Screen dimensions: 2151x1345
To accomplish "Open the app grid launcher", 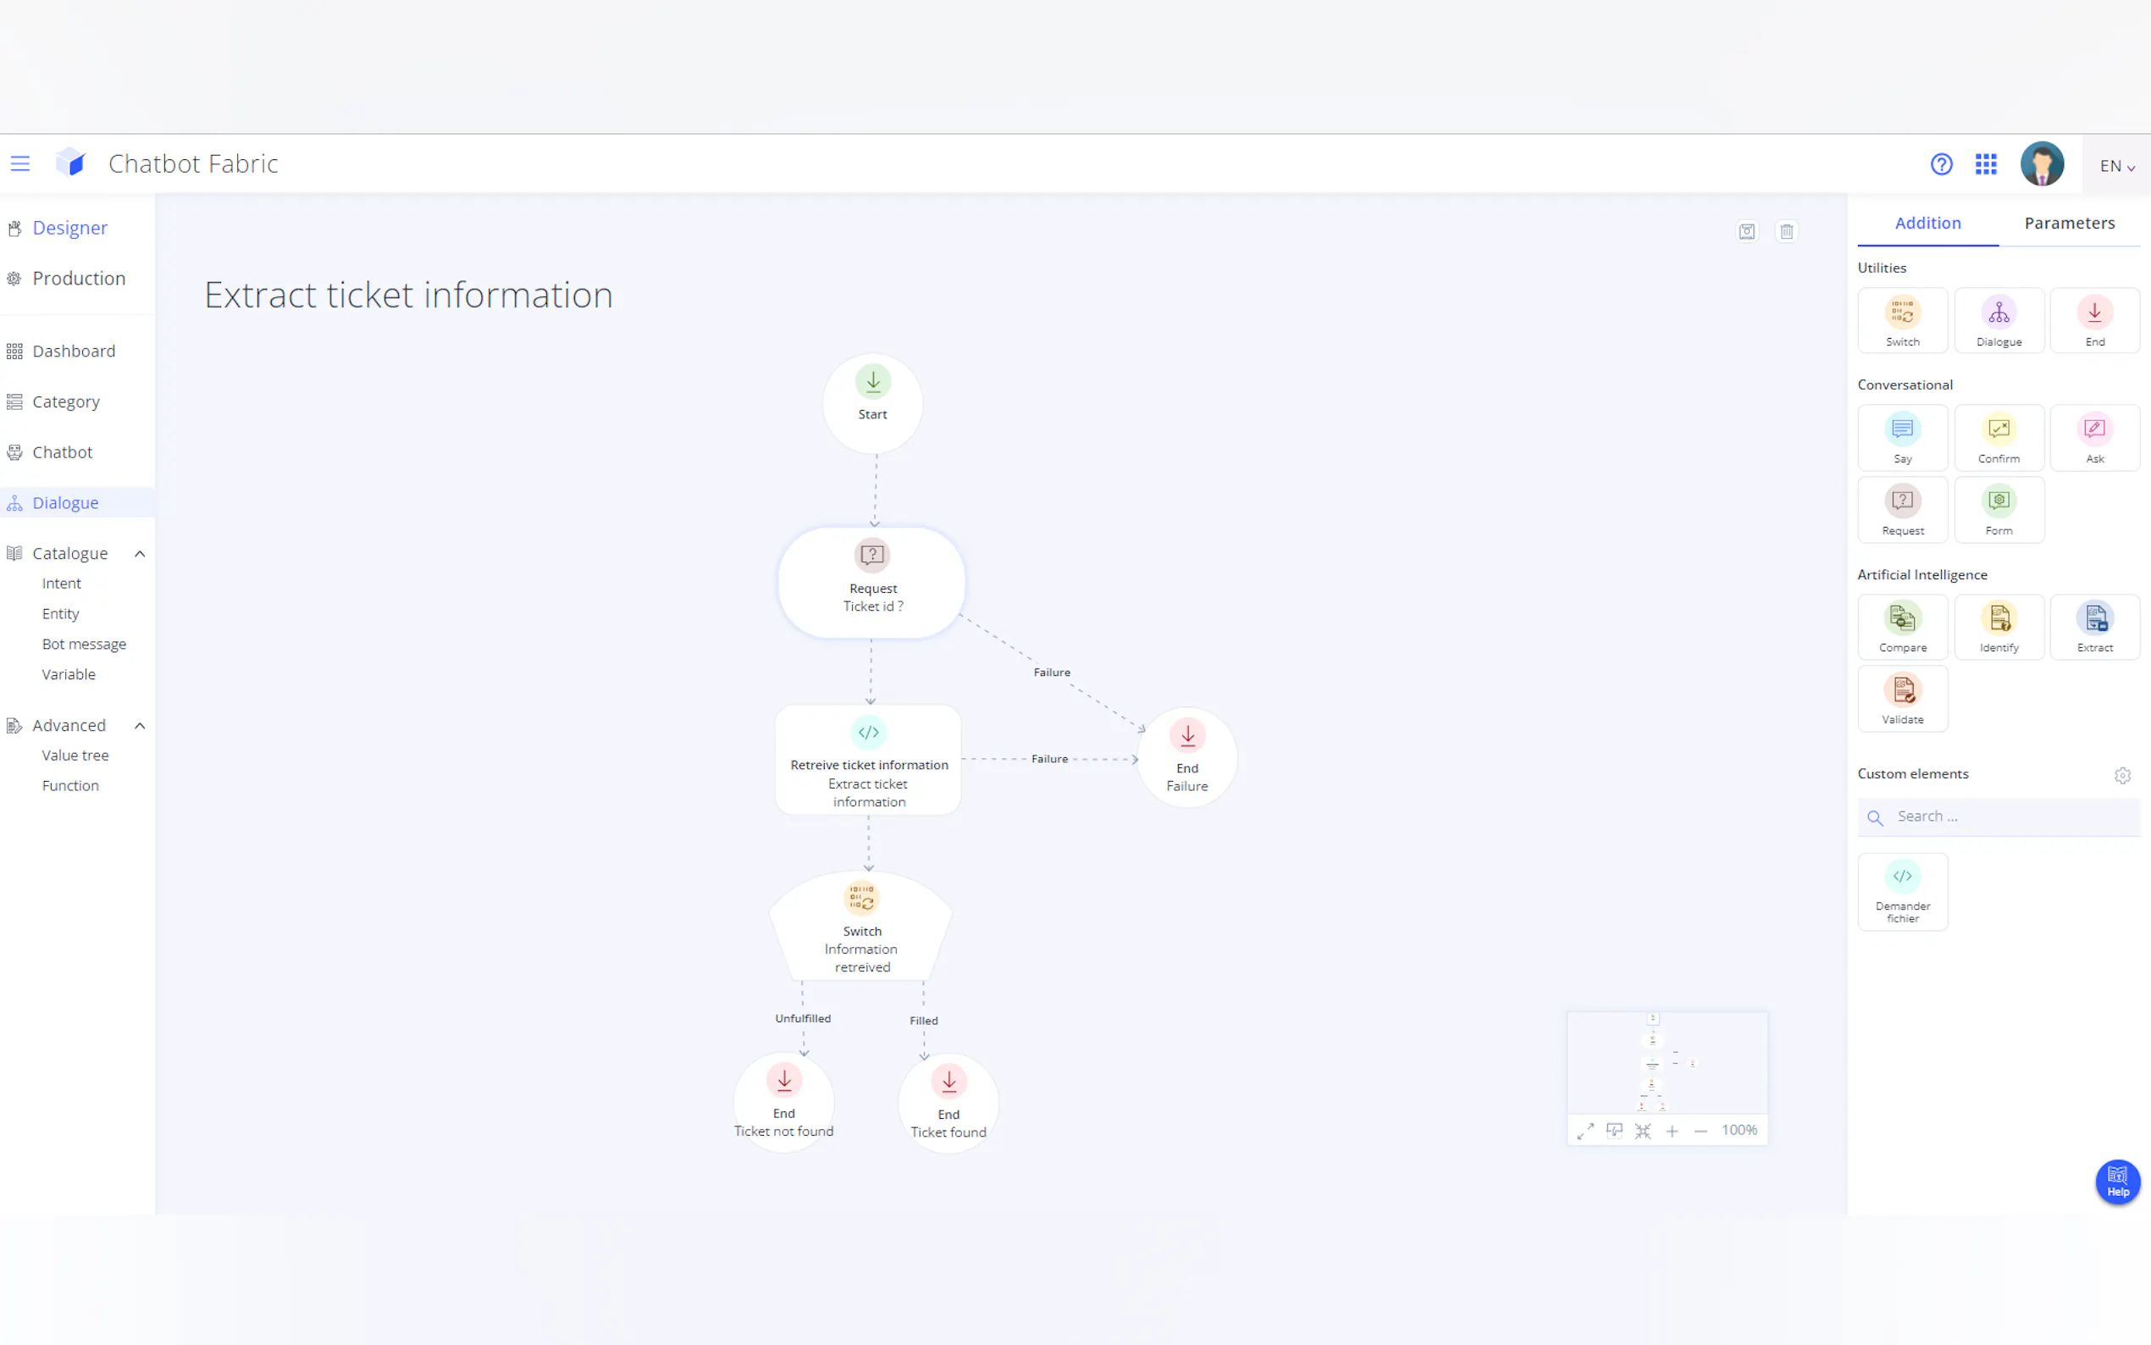I will pyautogui.click(x=1986, y=164).
